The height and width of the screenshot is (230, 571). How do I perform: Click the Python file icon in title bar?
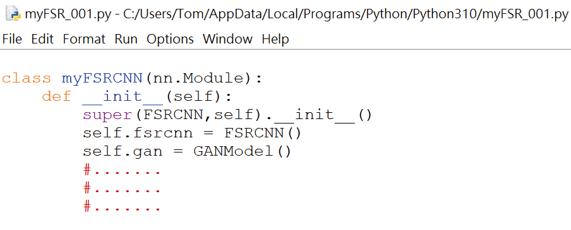(x=14, y=14)
